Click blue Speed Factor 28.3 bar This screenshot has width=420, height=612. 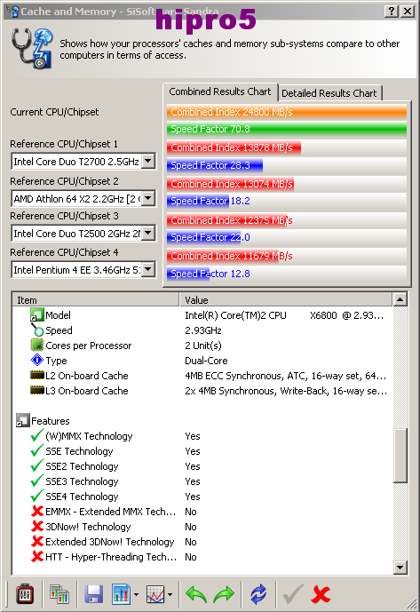click(215, 165)
